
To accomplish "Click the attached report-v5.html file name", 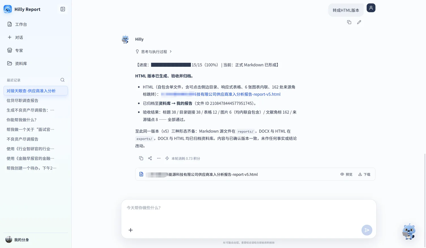I will pyautogui.click(x=202, y=174).
